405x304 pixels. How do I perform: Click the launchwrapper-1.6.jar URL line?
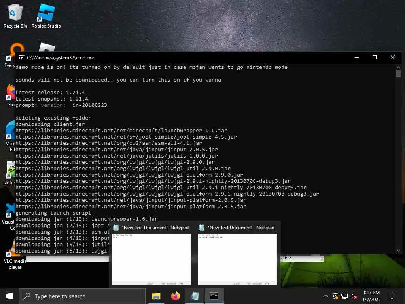121,131
